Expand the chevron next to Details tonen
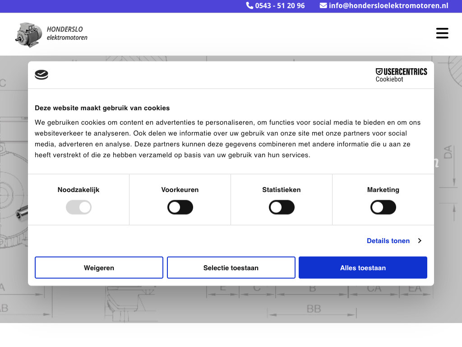 [420, 241]
